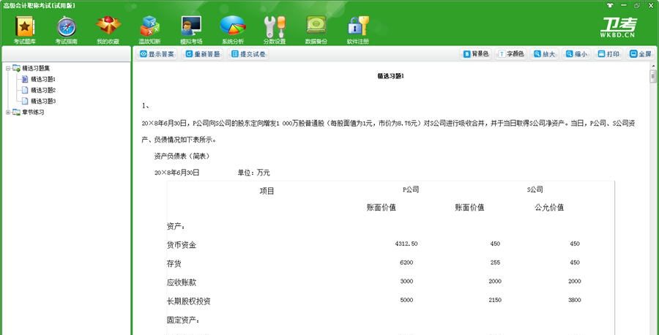Zoom in using 放大 button
Image resolution: width=659 pixels, height=335 pixels.
point(545,54)
